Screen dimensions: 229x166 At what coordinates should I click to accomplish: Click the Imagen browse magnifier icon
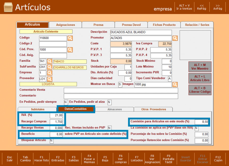tap(175, 84)
